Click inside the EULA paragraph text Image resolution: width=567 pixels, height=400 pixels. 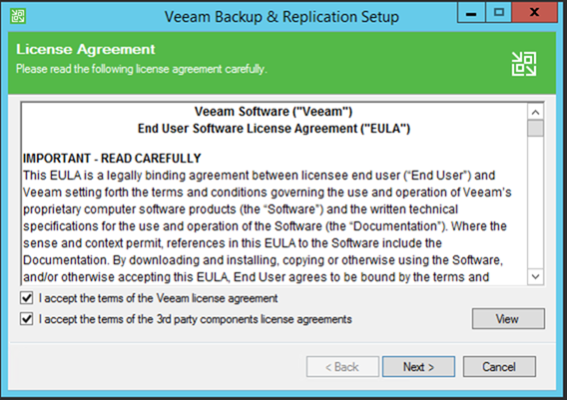pyautogui.click(x=268, y=226)
